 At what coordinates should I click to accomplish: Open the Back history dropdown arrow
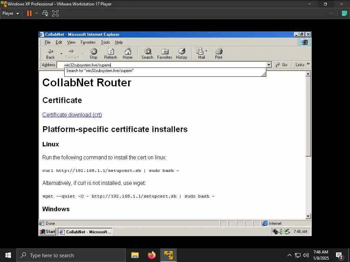[x=61, y=54]
